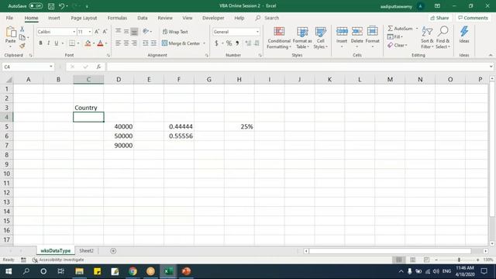The height and width of the screenshot is (279, 496).
Task: Apply percent style
Action: coord(229,43)
